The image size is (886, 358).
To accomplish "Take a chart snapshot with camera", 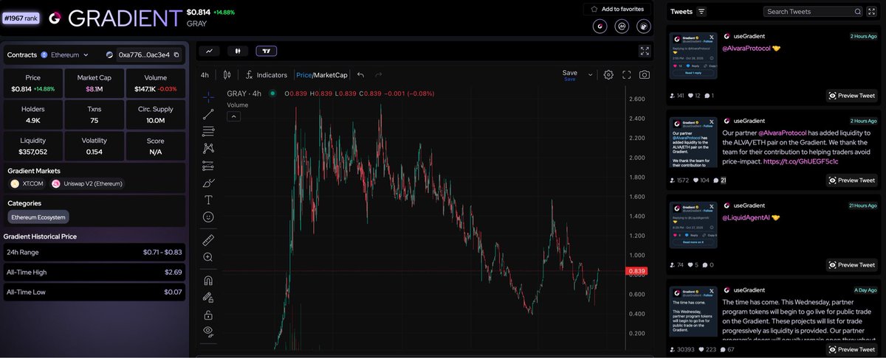I will [645, 74].
